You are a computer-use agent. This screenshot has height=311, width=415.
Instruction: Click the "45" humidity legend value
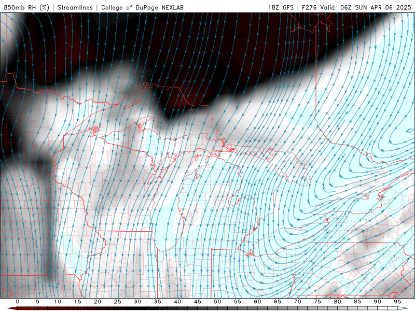click(198, 302)
